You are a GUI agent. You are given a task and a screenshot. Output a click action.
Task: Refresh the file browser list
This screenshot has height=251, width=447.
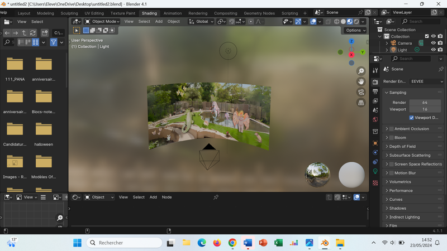pyautogui.click(x=33, y=33)
